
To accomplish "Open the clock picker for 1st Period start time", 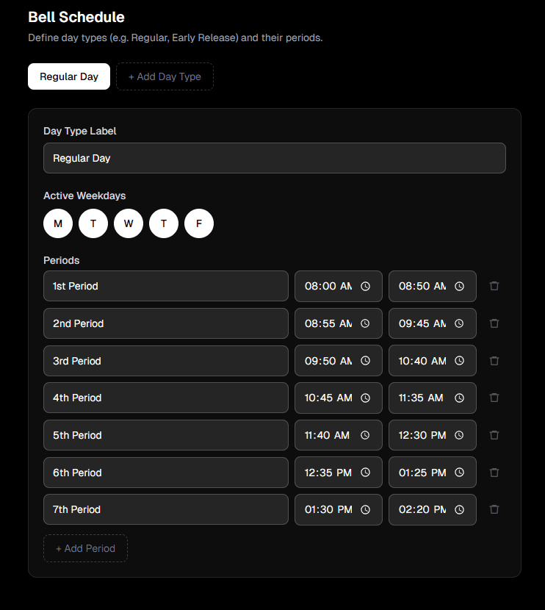I will point(365,286).
